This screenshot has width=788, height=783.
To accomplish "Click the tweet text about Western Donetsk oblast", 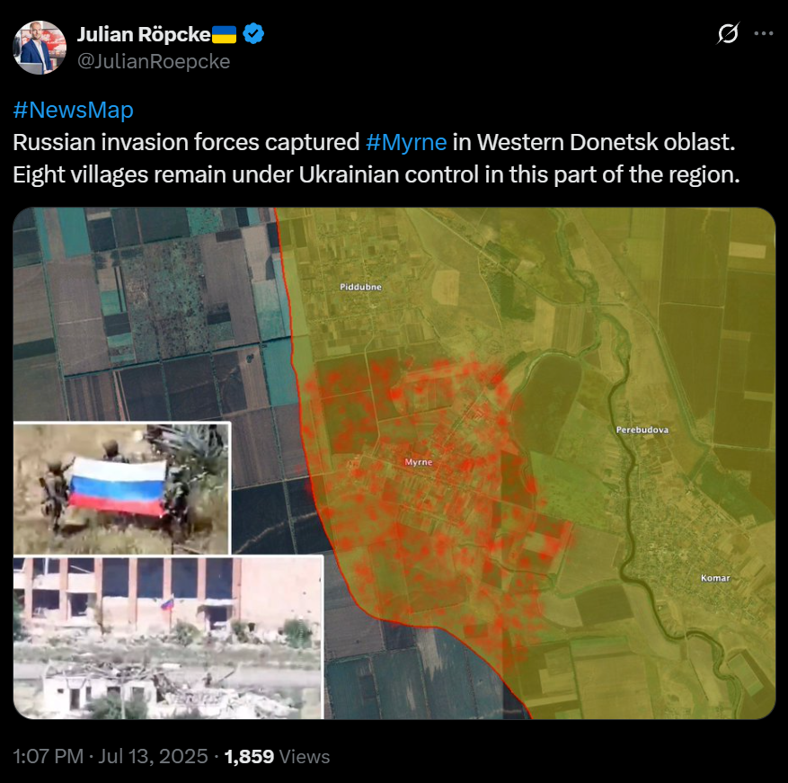I will [x=376, y=158].
